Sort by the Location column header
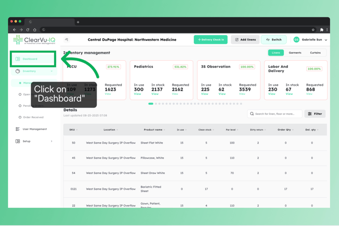The image size is (339, 226). 111,130
